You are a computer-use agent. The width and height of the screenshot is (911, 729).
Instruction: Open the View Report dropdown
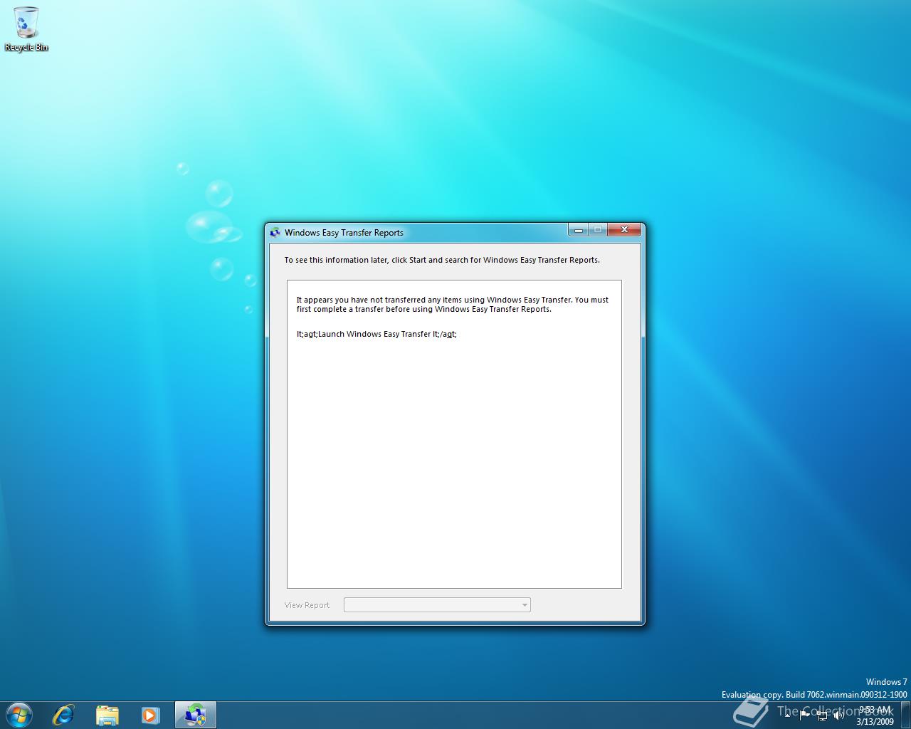coord(437,605)
